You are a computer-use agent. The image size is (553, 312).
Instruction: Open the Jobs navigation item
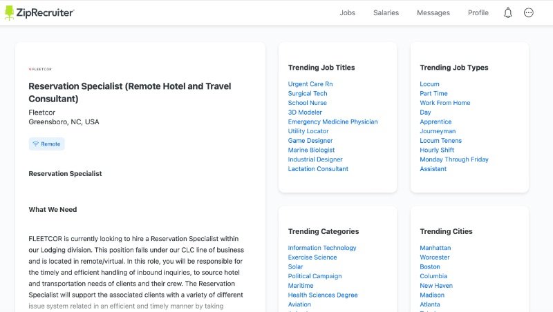tap(348, 12)
